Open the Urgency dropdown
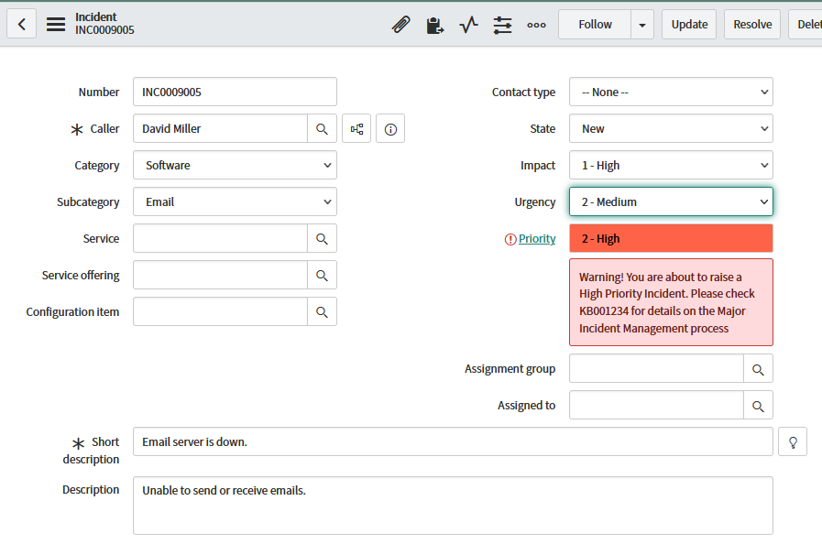Image resolution: width=822 pixels, height=555 pixels. click(671, 201)
